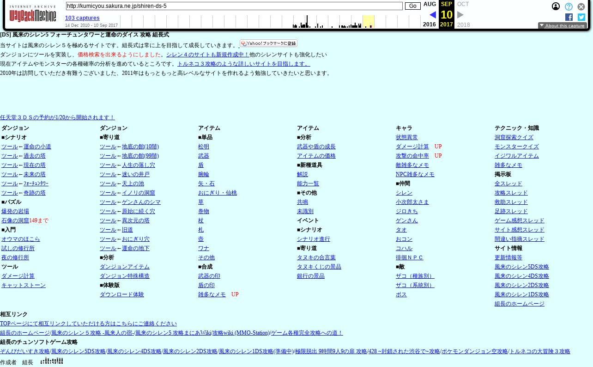Select 2016 in year navigator
Screen dimensions: 593x367
coord(429,24)
